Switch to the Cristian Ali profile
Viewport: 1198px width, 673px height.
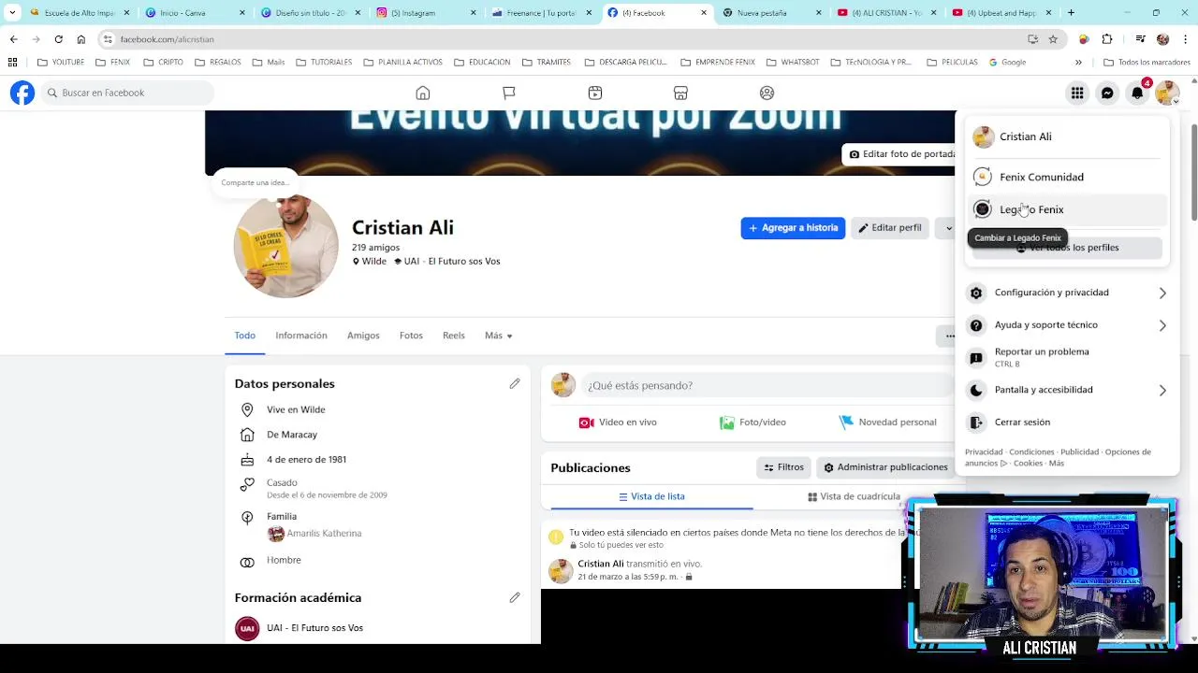click(x=1067, y=136)
